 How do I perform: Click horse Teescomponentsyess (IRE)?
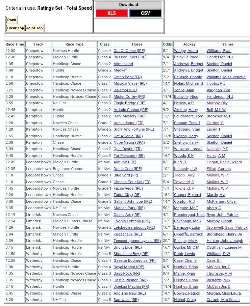pos(137,241)
